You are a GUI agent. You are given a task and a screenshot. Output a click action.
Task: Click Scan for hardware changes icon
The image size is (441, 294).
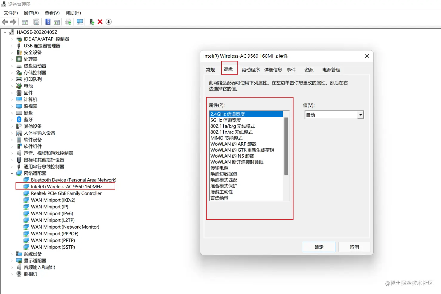[80, 22]
